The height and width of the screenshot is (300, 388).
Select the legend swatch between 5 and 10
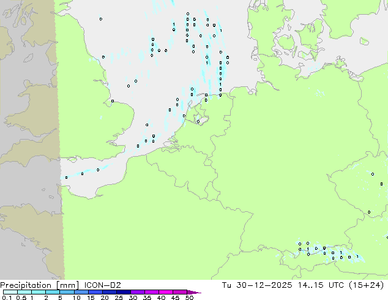67,292
